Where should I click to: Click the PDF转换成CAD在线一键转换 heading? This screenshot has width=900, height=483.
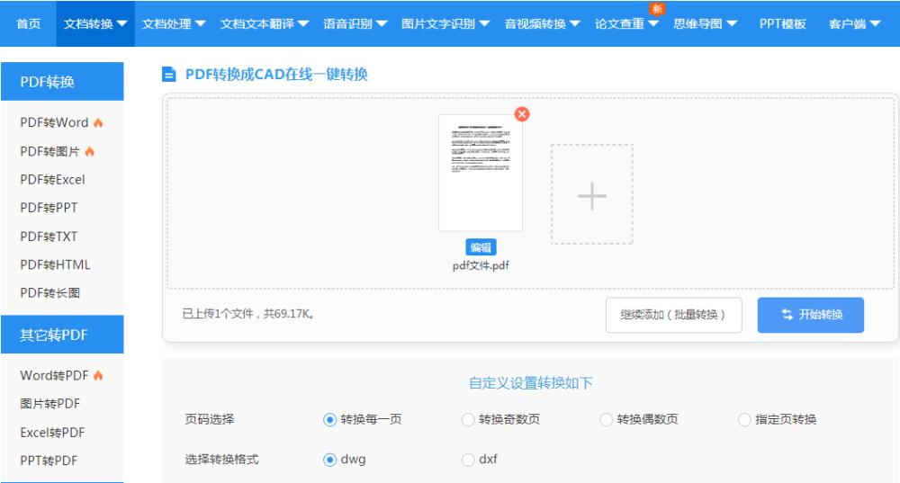pos(276,75)
